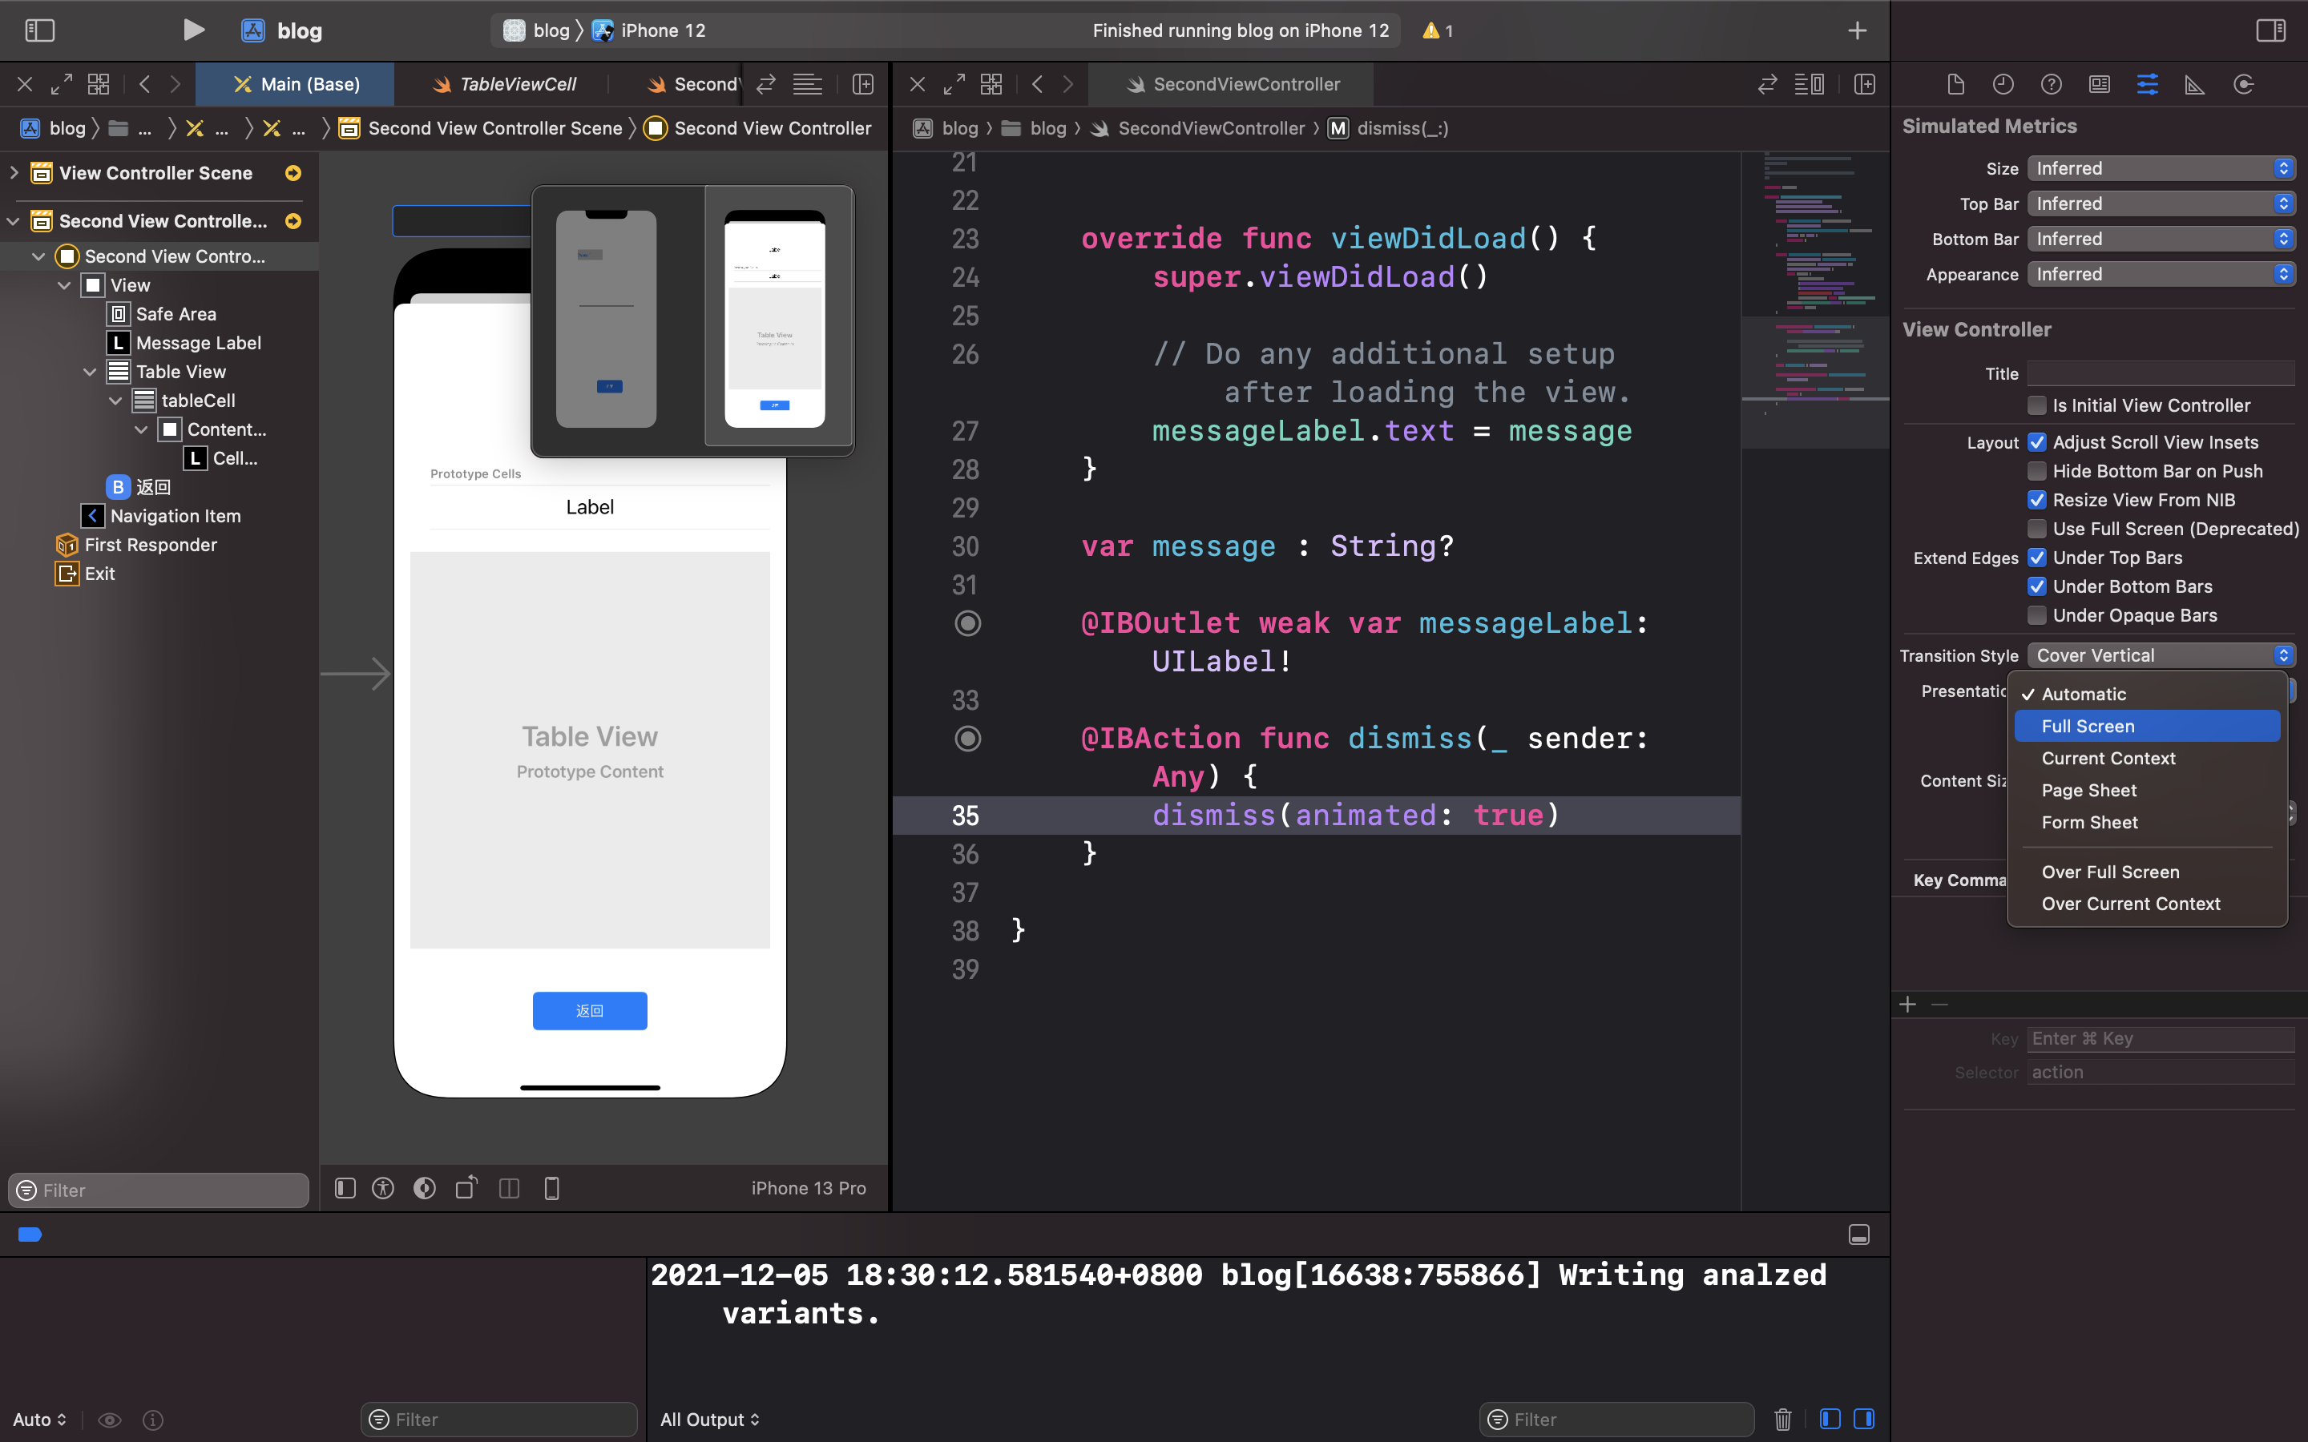Viewport: 2308px width, 1442px height.
Task: Switch to the TableViewCell tab
Action: point(506,84)
